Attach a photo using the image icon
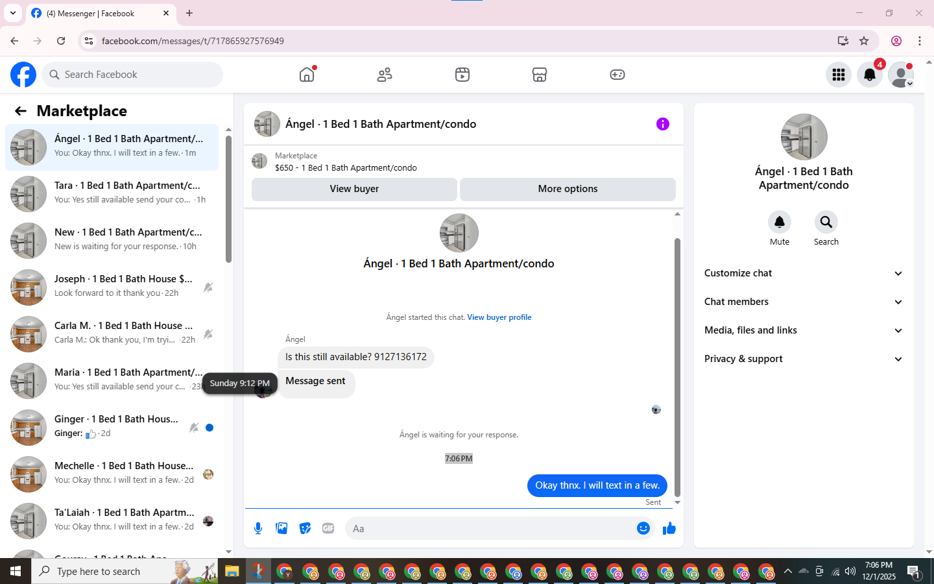The height and width of the screenshot is (584, 934). [281, 528]
